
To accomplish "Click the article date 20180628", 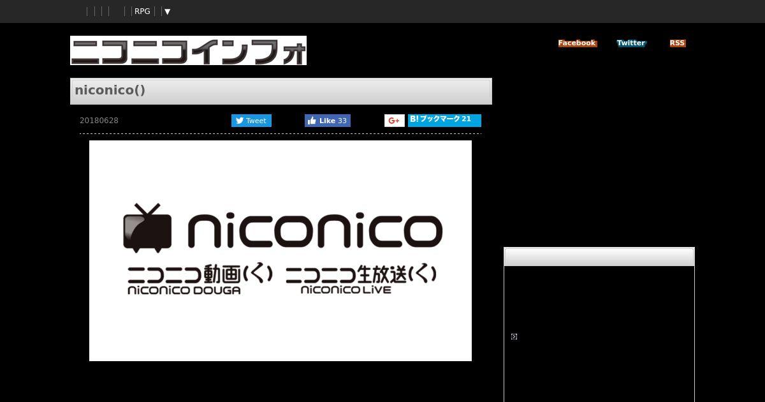I will 99,121.
